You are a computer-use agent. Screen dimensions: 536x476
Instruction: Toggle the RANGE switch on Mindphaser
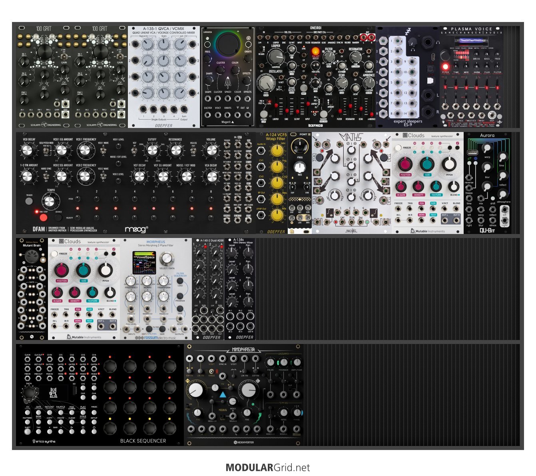click(211, 371)
